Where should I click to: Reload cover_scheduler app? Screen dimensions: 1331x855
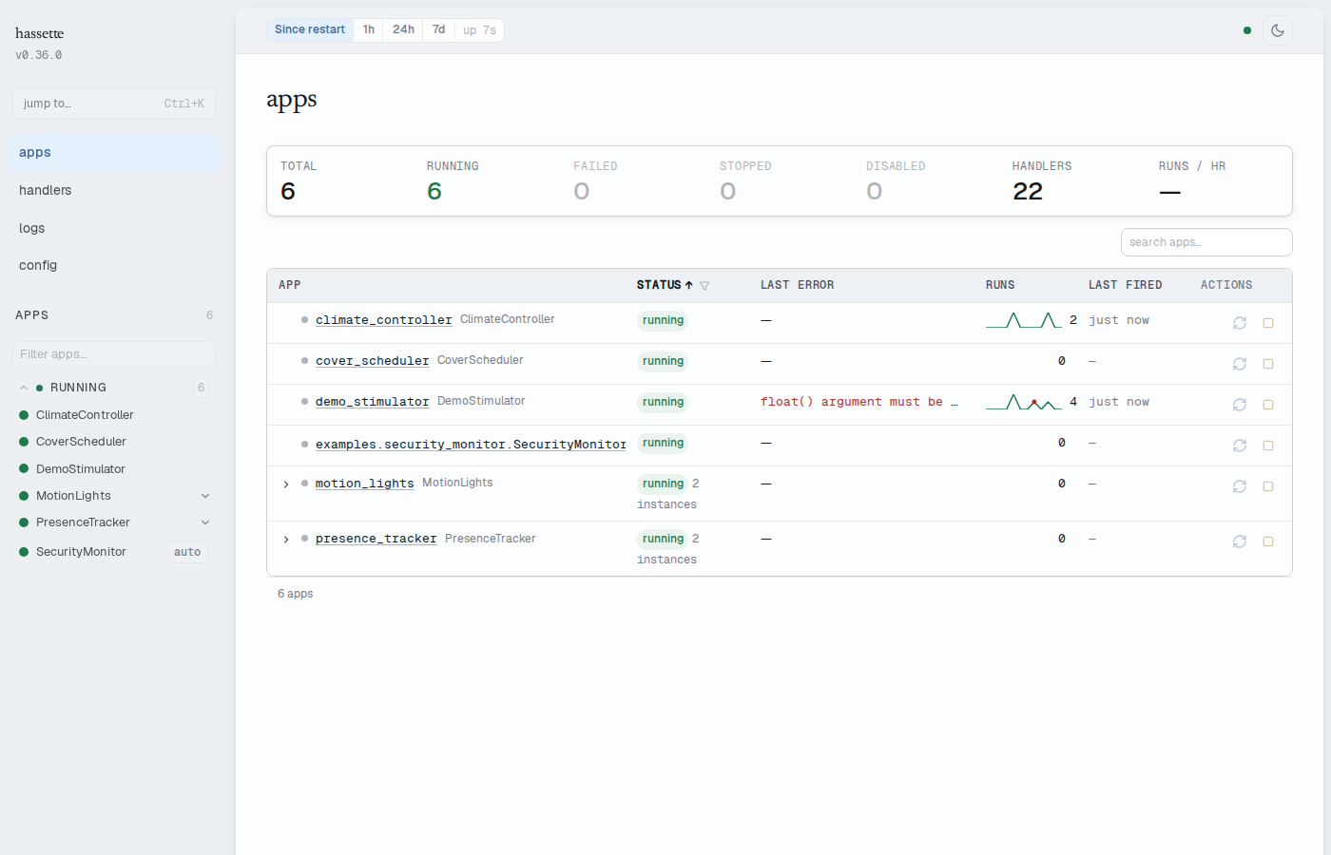pos(1240,364)
